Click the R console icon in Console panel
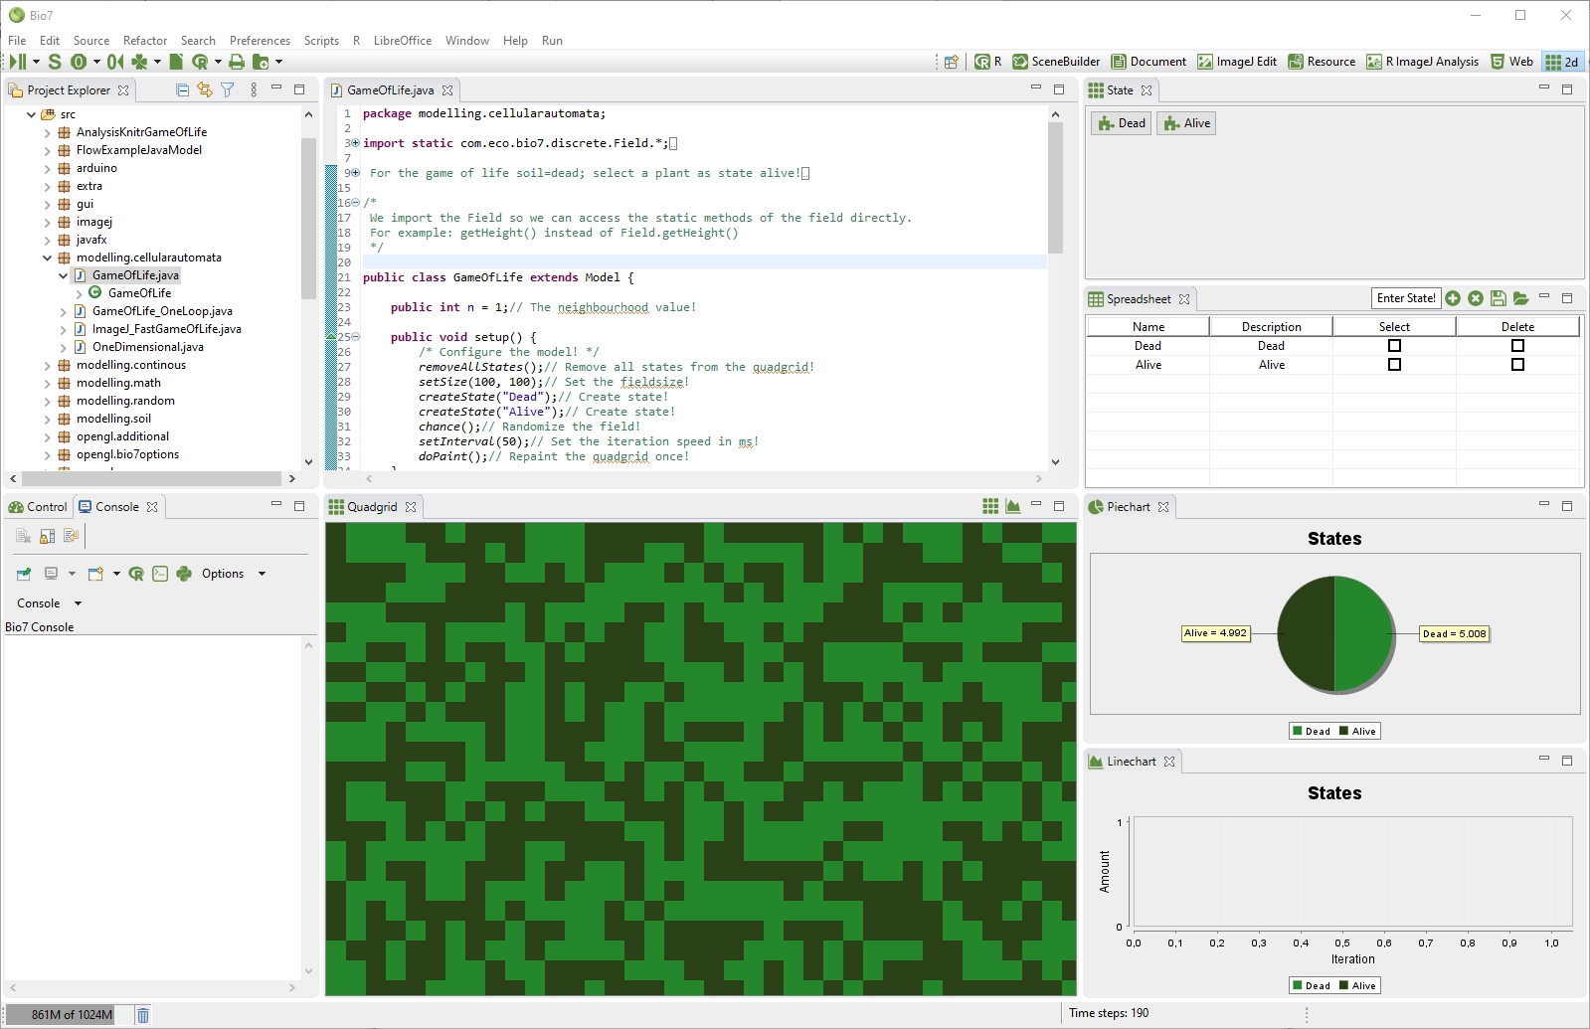The width and height of the screenshot is (1590, 1029). pos(136,574)
